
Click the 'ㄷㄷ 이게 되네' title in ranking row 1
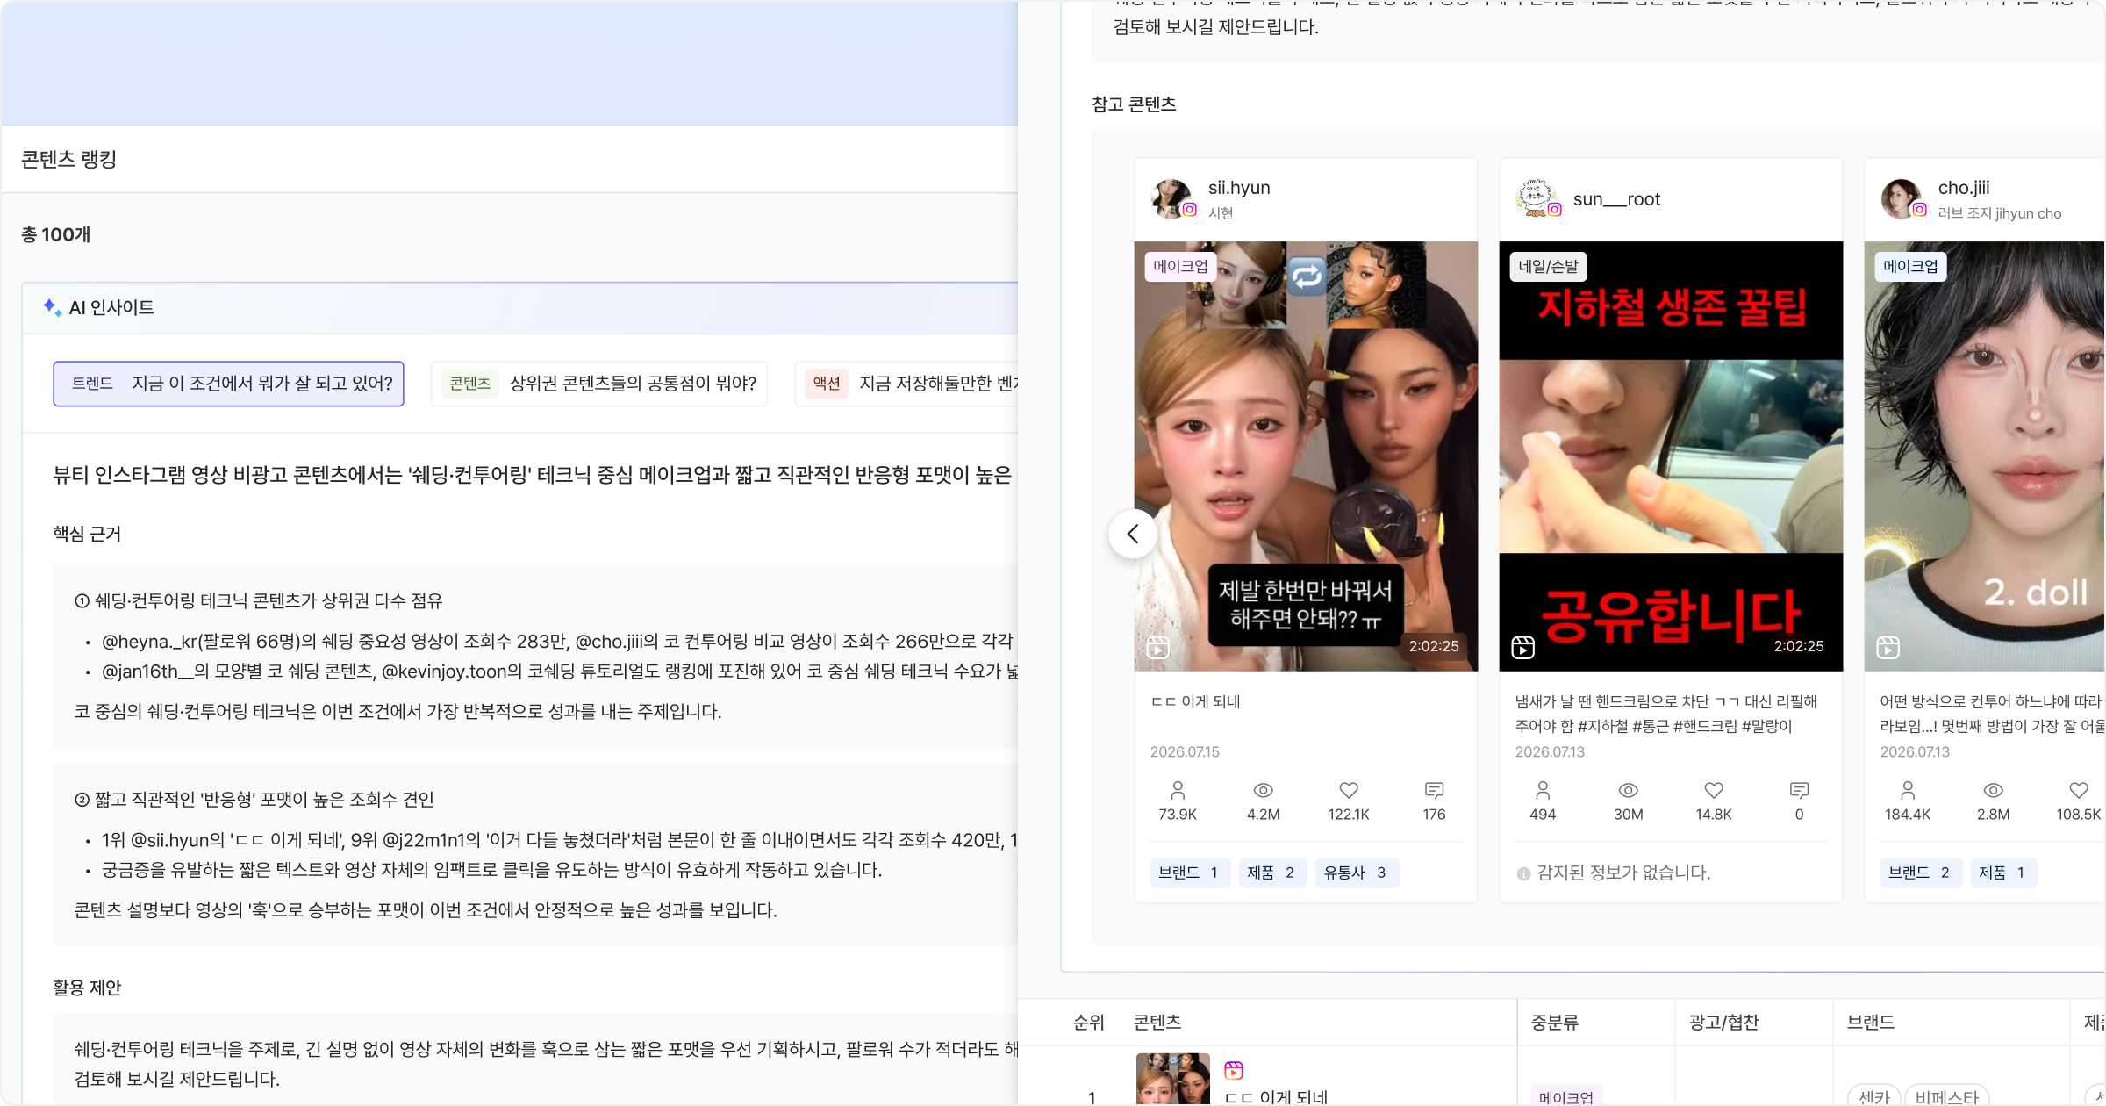1276,1097
